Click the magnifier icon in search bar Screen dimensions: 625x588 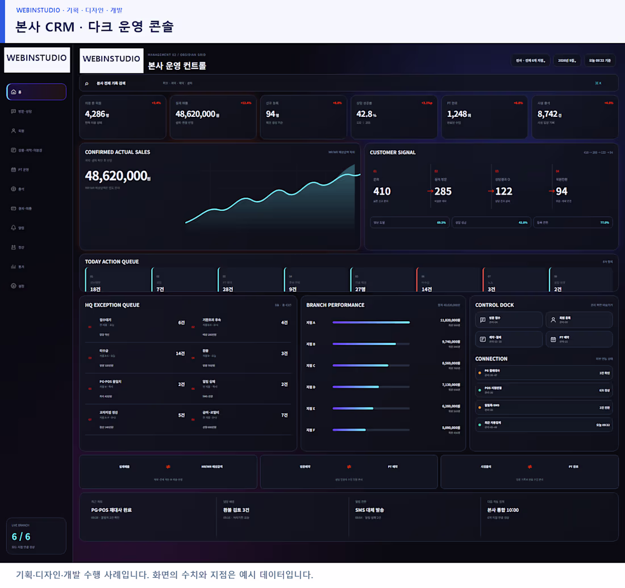click(86, 83)
